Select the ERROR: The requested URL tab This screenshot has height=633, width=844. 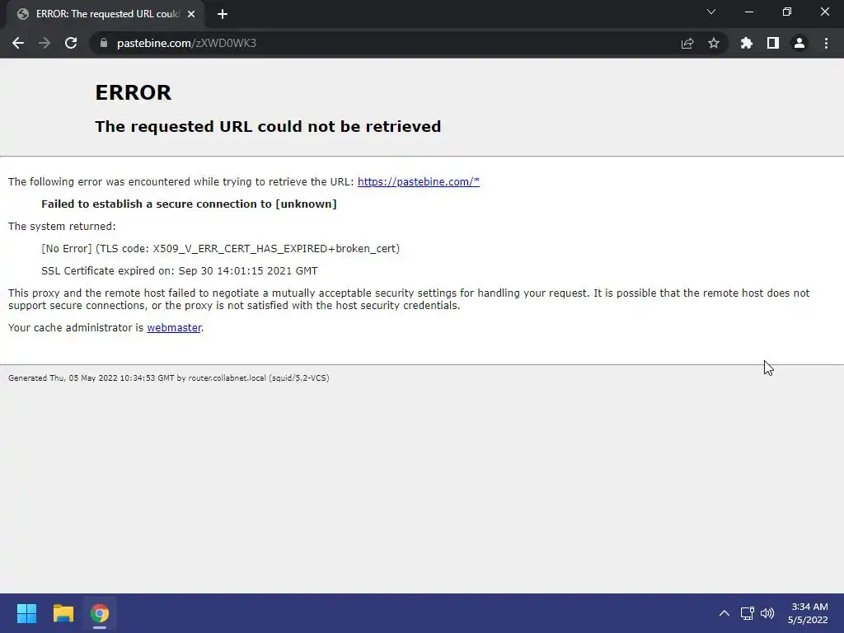(105, 14)
